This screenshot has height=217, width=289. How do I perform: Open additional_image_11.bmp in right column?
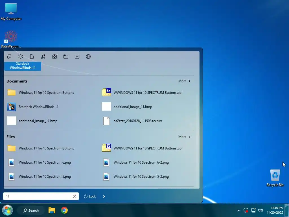click(127, 107)
